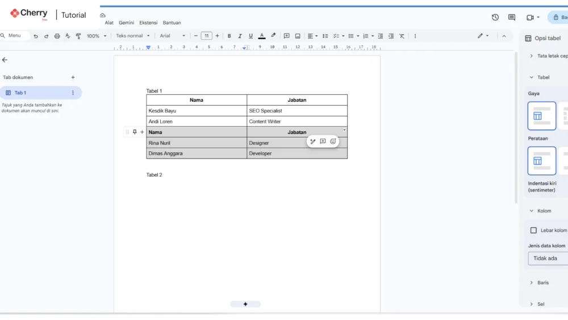Collapse the Tabel section
The width and height of the screenshot is (568, 320).
click(x=532, y=77)
